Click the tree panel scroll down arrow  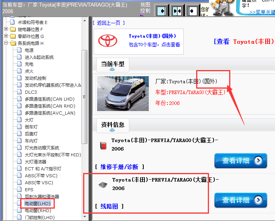(85, 217)
